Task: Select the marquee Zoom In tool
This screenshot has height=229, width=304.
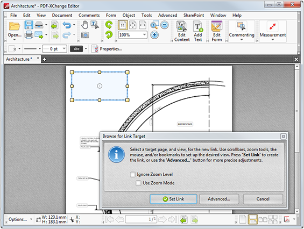Action: (x=154, y=25)
